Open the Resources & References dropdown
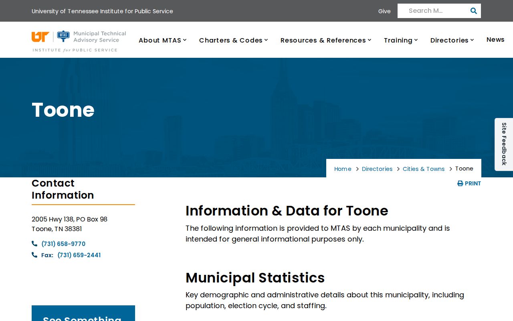 pos(325,40)
